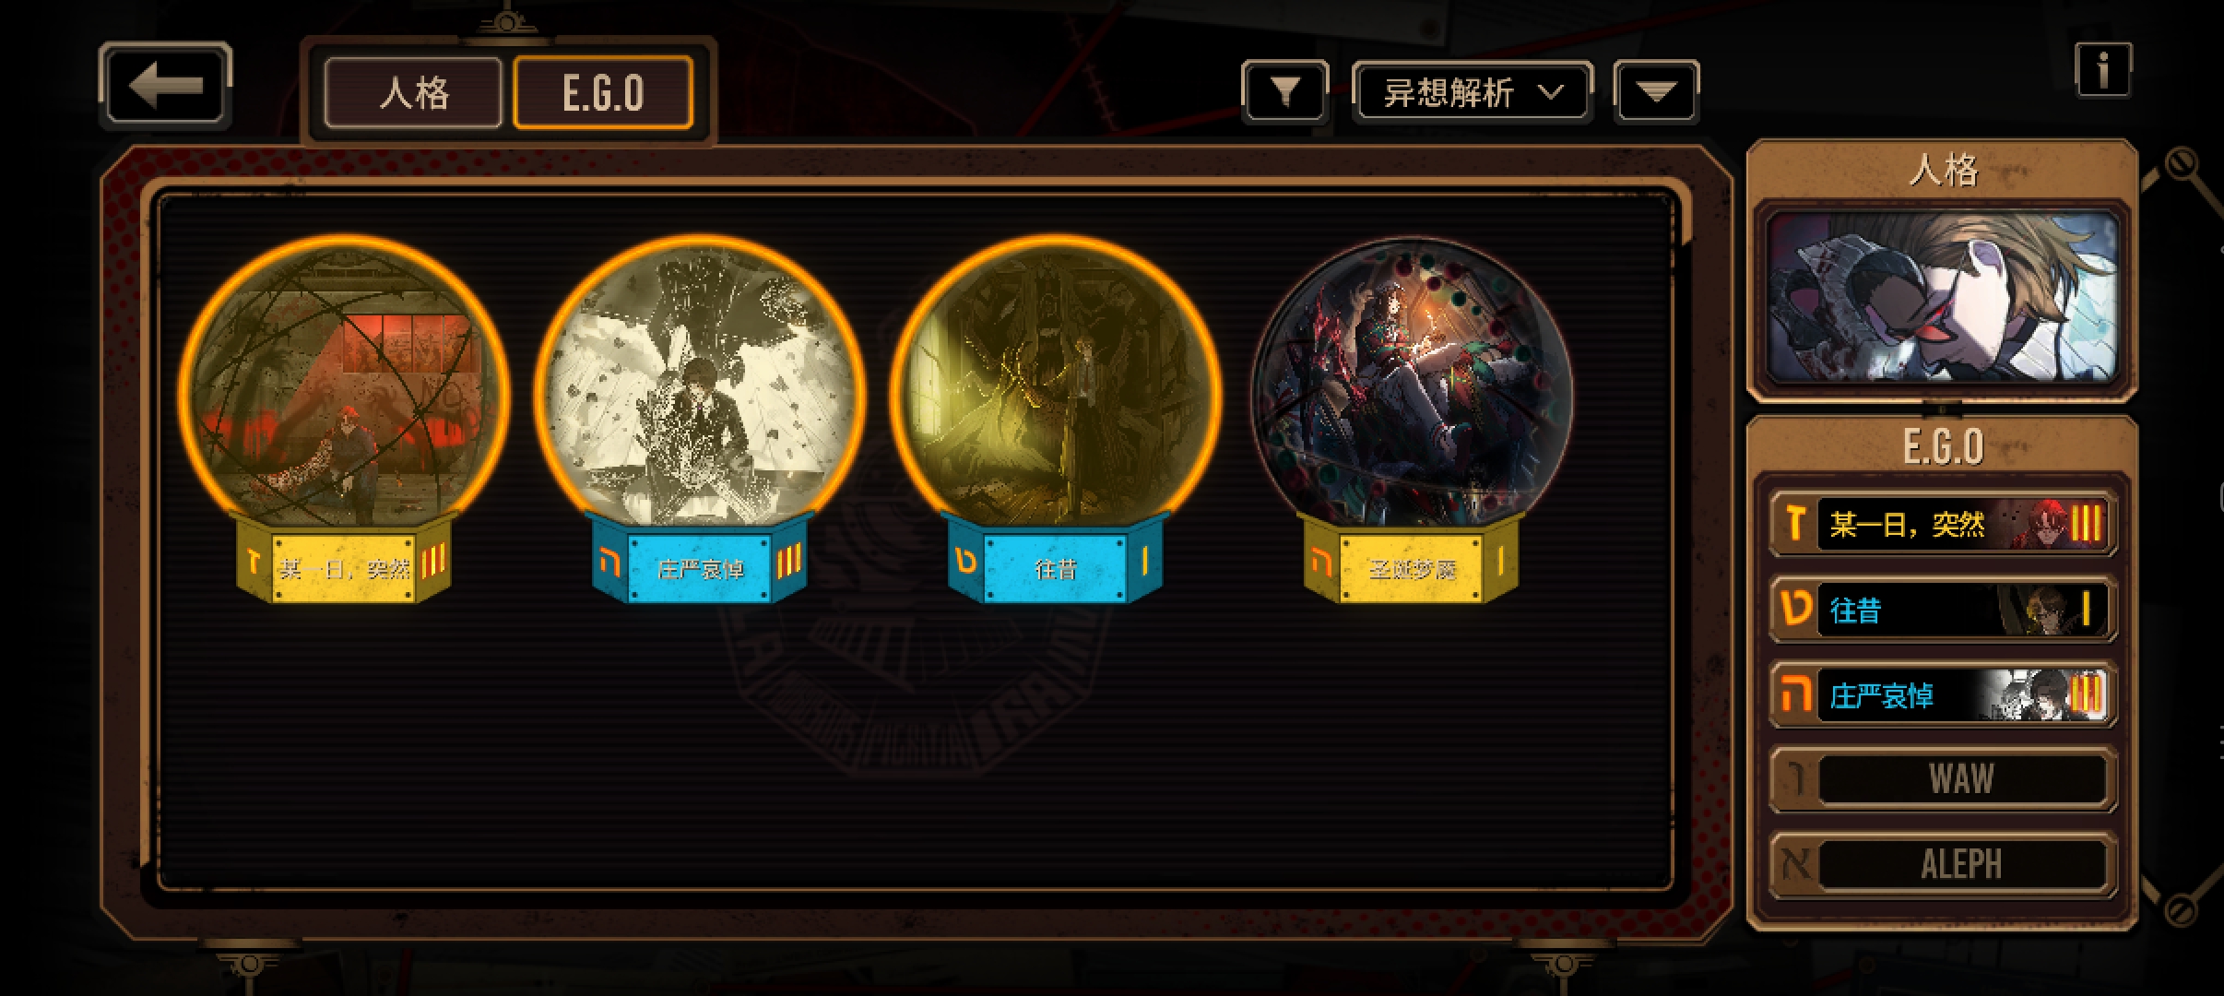Expand the 异想解析 sort dropdown
Image resolution: width=2224 pixels, height=996 pixels.
pyautogui.click(x=1472, y=92)
